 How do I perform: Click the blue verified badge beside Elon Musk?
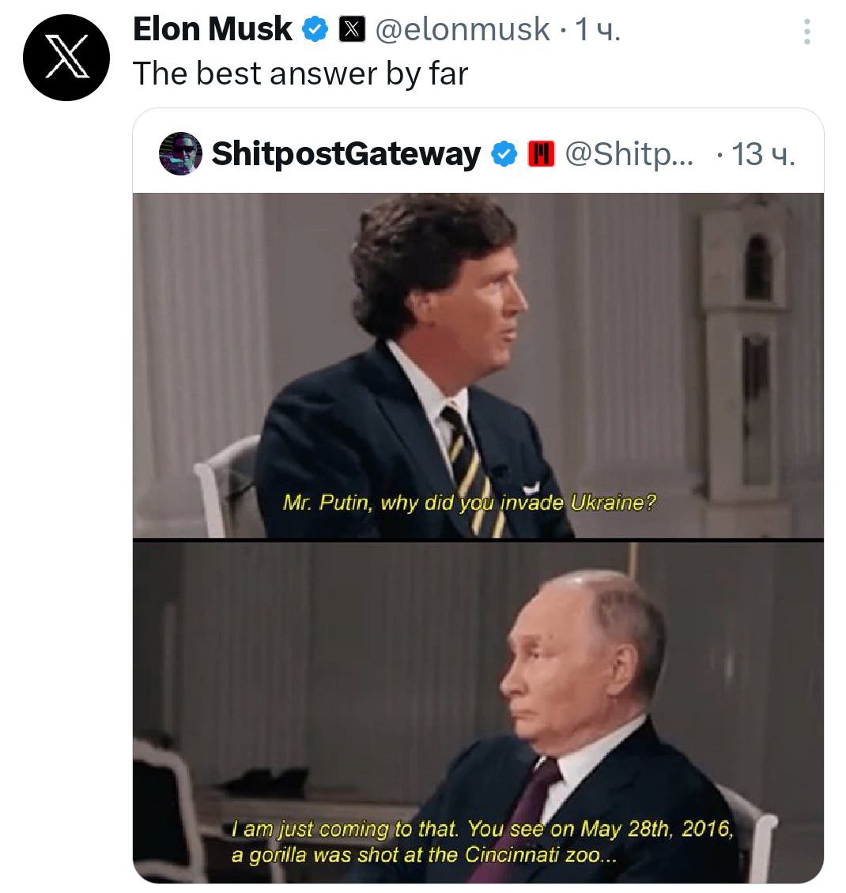[x=315, y=29]
